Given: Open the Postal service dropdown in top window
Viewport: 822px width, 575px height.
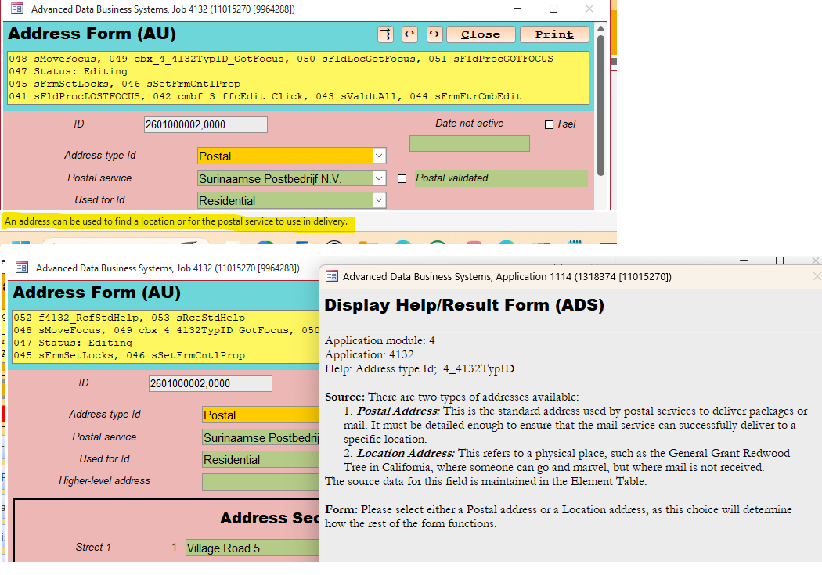Looking at the screenshot, I should (379, 178).
